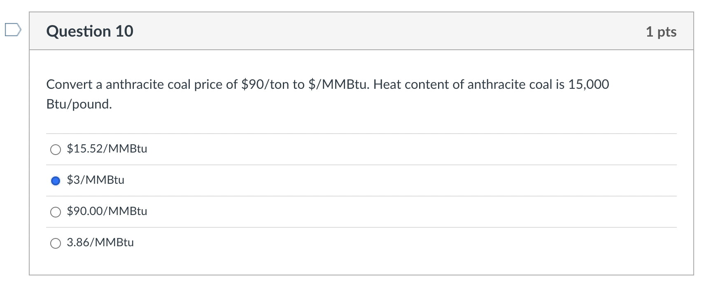Flag Question 10 for review
718x296 pixels.
click(13, 30)
